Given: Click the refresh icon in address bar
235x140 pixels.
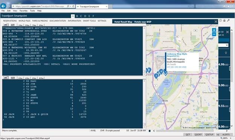Looking at the screenshot, I should click(73, 6).
